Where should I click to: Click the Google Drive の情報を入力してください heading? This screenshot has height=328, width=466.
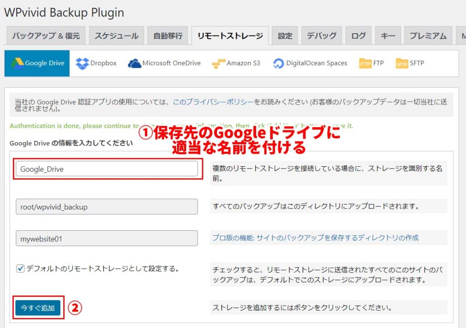[71, 143]
